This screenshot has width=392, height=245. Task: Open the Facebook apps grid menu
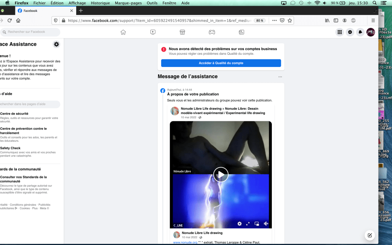tap(339, 32)
